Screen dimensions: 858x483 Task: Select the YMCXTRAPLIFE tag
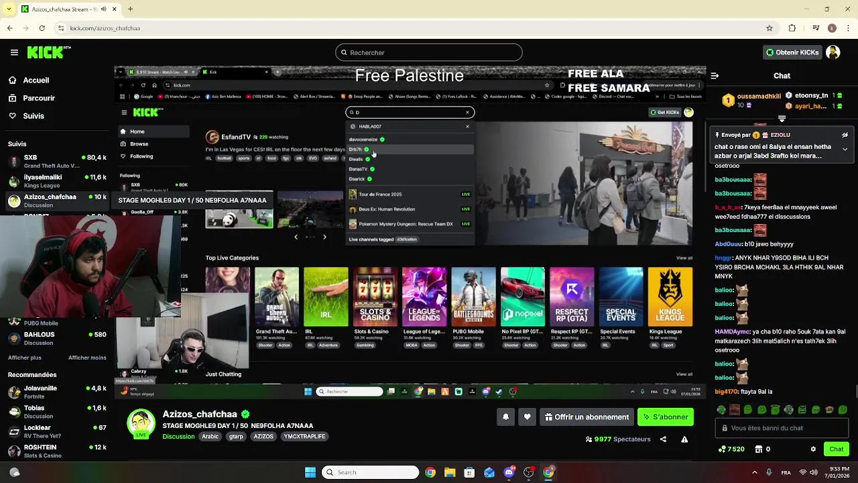[304, 436]
